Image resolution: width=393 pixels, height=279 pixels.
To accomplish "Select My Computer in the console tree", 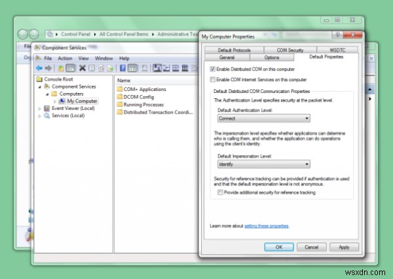I will point(82,101).
